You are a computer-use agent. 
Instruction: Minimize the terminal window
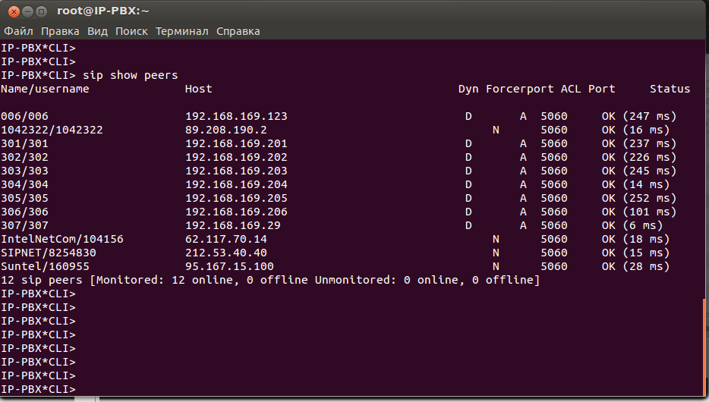(26, 11)
